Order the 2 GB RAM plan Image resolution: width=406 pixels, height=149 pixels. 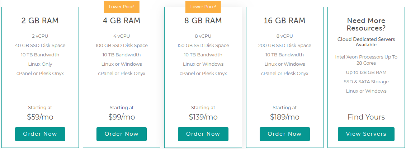40,134
